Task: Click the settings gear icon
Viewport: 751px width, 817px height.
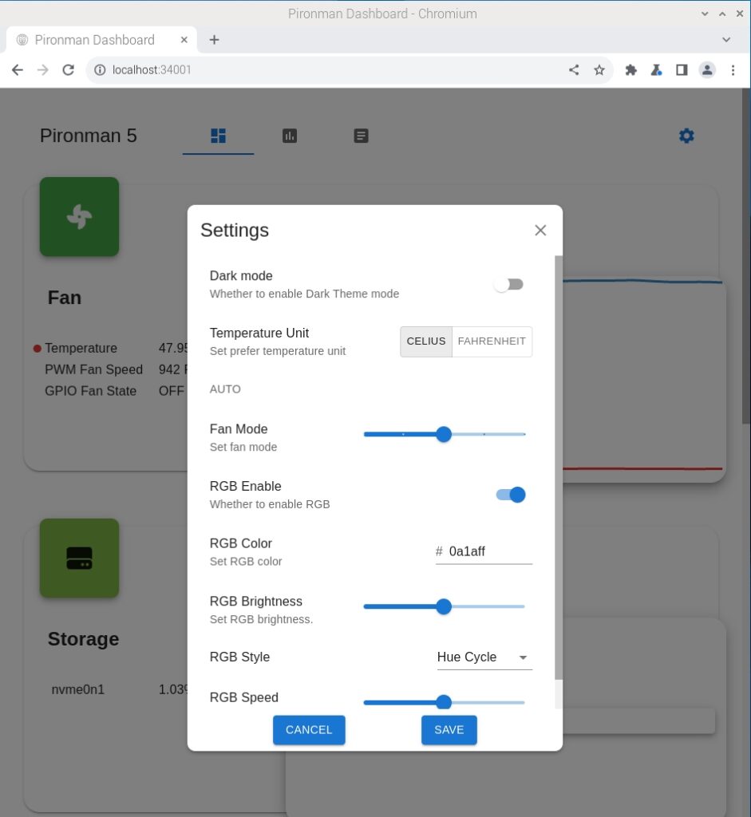Action: (686, 136)
